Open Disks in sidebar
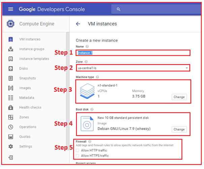204x169 pixels. (24, 68)
